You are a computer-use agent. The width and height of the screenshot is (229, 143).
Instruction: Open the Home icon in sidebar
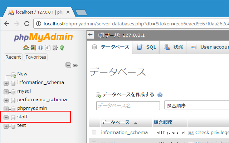26,48
